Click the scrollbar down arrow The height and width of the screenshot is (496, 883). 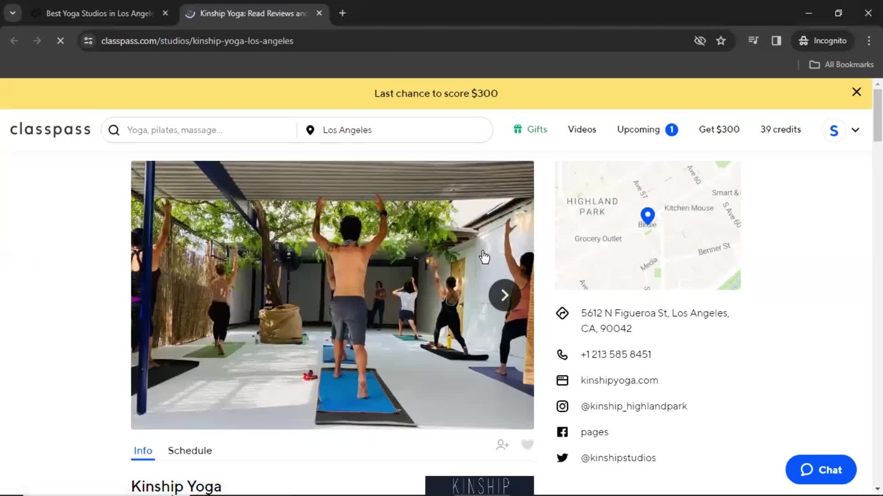(877, 489)
